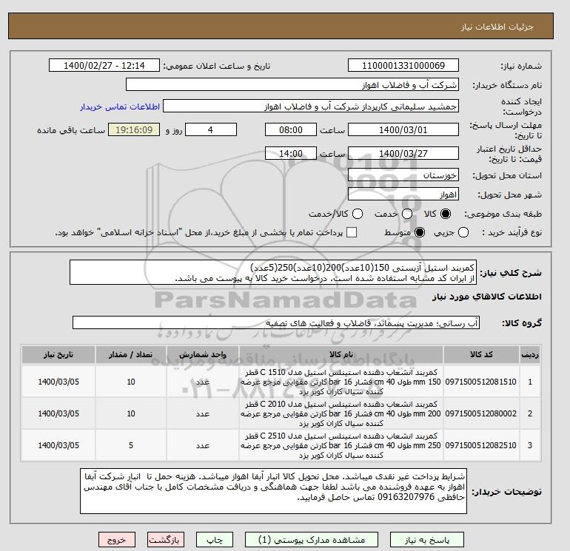Screen dimensions: 570x551
Task: Click the item name with مدل C 2010
Action: (341, 413)
